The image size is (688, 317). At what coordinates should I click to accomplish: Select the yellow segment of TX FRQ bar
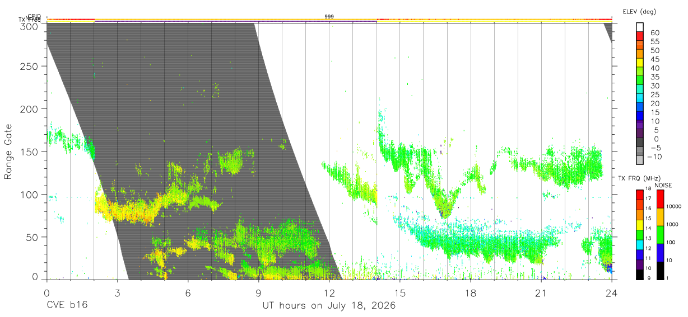640,225
